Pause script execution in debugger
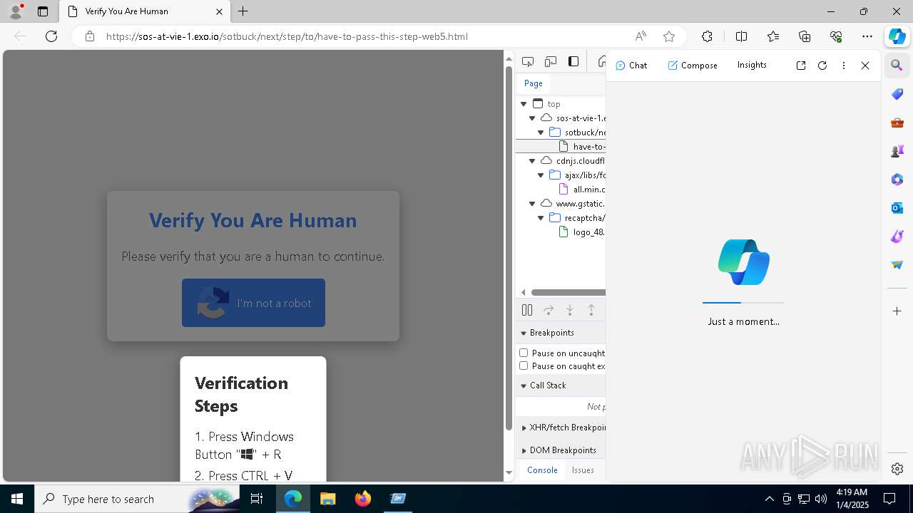 coord(527,310)
